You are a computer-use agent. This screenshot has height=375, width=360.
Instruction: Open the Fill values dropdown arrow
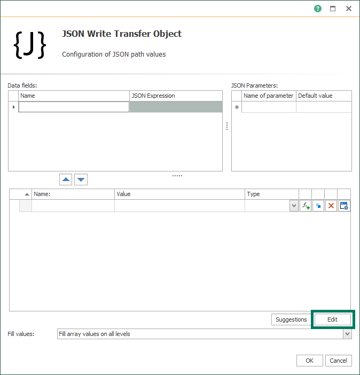pos(347,334)
